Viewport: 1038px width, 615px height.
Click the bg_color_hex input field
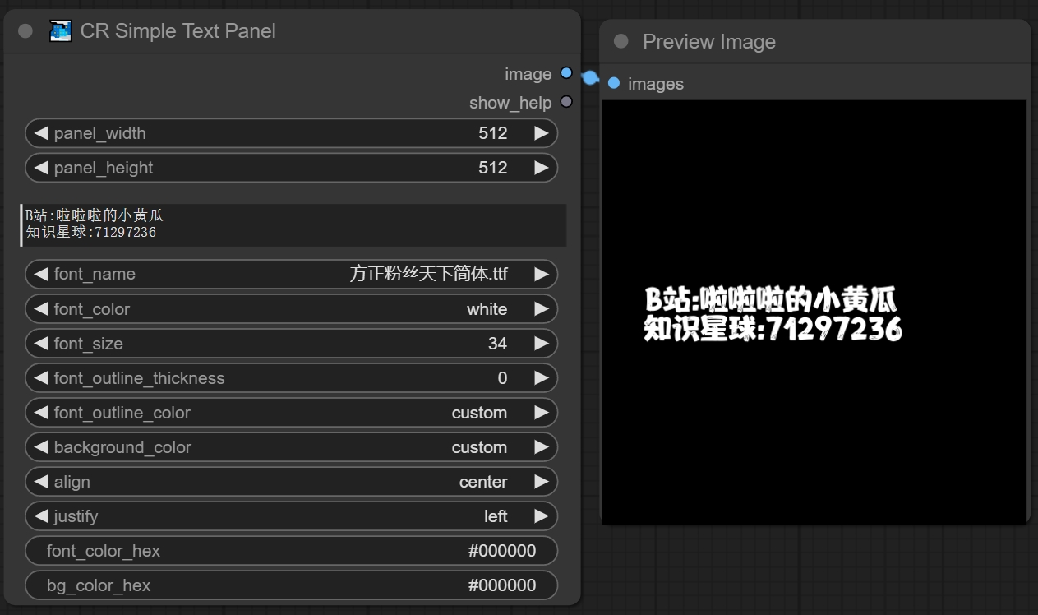(x=291, y=585)
